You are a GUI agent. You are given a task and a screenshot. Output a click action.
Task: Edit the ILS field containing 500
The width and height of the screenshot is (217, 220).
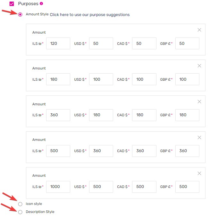coord(58,151)
